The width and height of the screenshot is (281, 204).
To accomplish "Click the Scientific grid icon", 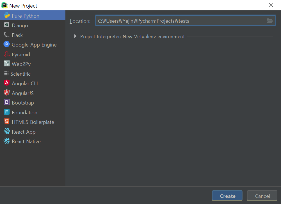I will click(6, 73).
